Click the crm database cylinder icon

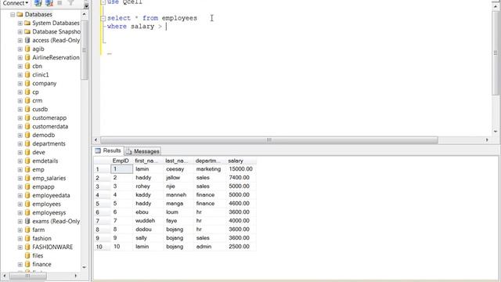27,100
